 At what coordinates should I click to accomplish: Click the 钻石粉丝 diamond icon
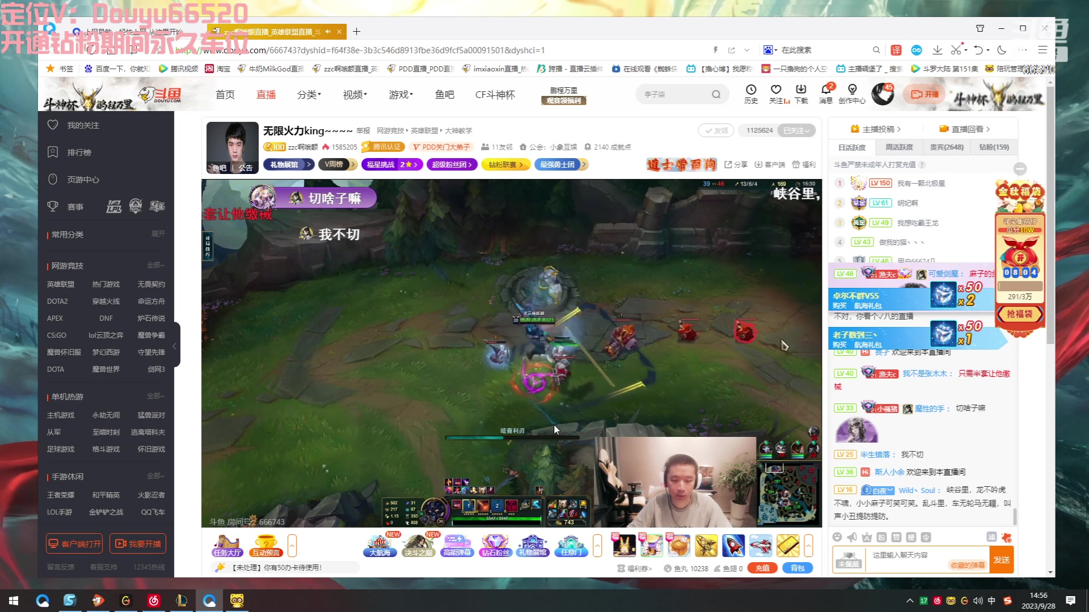coord(495,546)
